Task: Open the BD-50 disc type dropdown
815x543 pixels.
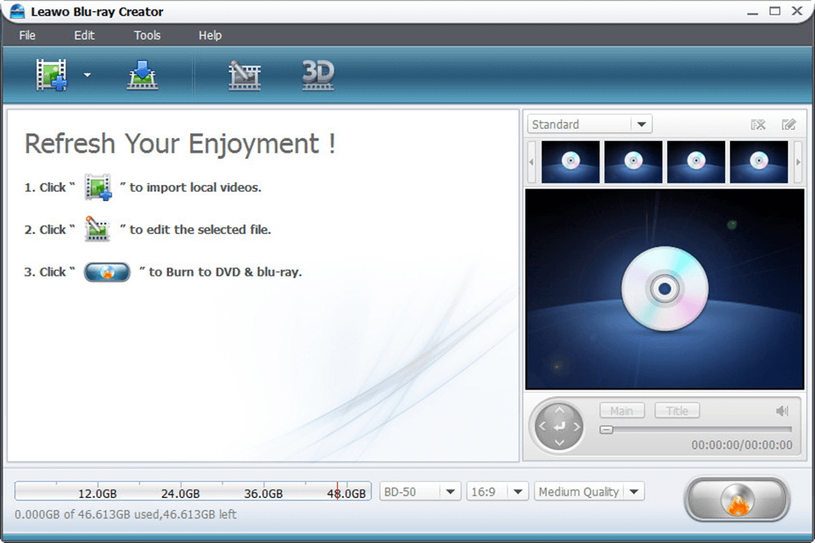Action: (419, 490)
